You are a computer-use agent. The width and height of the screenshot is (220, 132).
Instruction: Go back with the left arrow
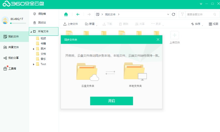click(78, 14)
